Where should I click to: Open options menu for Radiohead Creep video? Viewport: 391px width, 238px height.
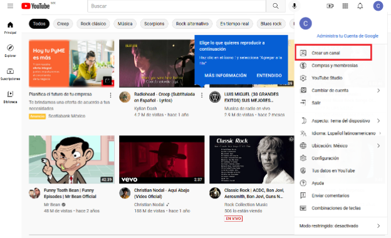tap(202, 95)
